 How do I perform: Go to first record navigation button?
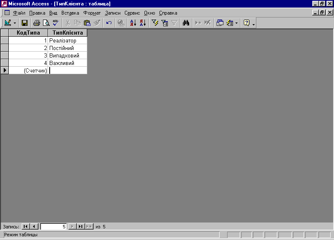click(x=25, y=226)
